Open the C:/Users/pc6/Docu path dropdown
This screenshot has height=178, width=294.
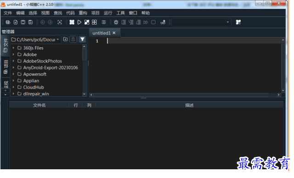tap(58, 39)
